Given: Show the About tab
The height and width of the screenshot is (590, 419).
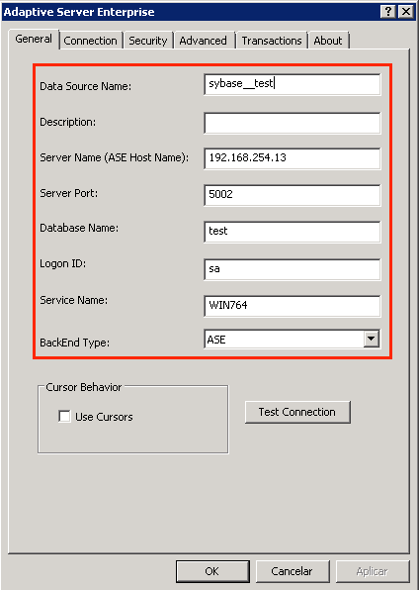Looking at the screenshot, I should click(328, 41).
